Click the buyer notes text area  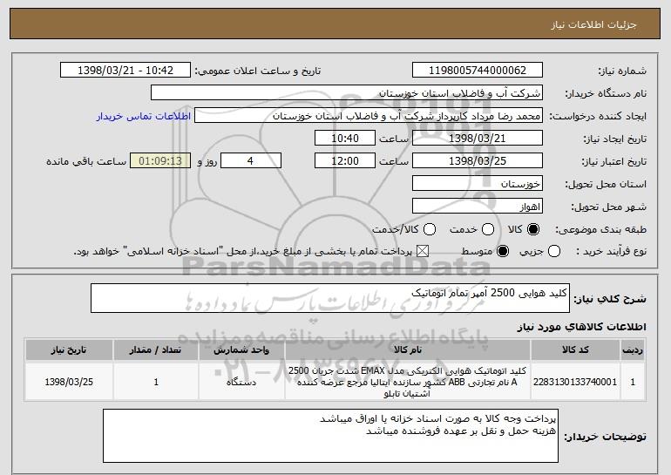click(x=330, y=436)
